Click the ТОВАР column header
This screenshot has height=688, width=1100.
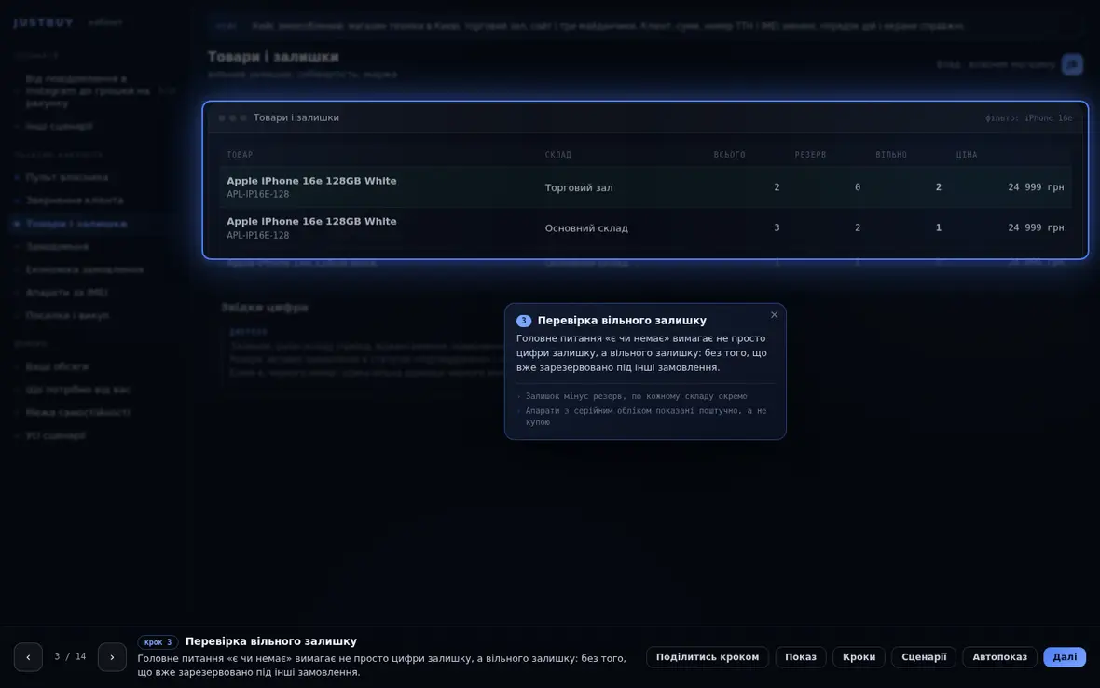point(240,155)
